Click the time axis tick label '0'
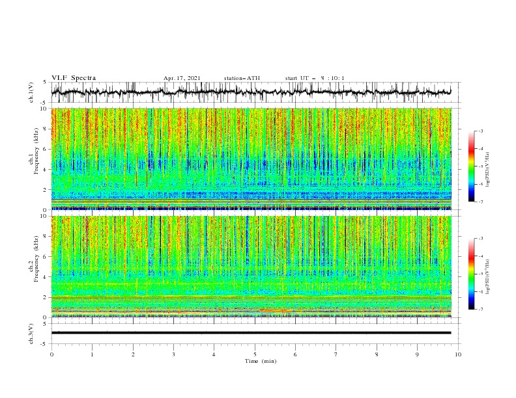This screenshot has height=398, width=516. (x=51, y=354)
